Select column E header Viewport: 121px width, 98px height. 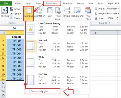pos(96,33)
